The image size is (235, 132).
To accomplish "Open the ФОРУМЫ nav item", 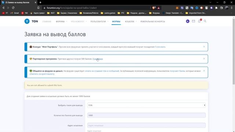I will click(x=60, y=21).
